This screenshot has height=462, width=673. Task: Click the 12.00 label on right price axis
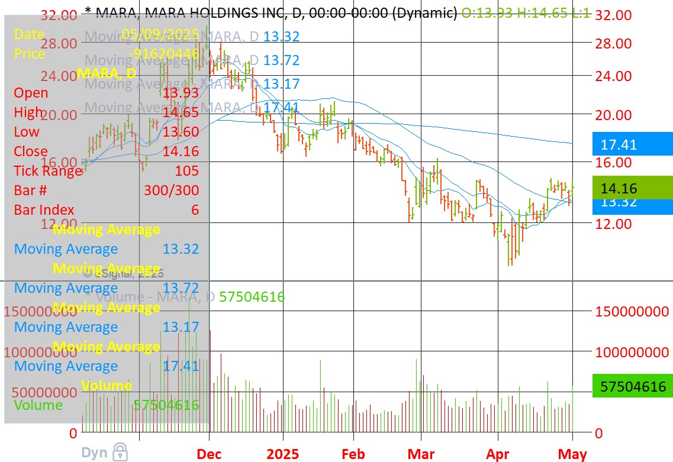(x=613, y=224)
